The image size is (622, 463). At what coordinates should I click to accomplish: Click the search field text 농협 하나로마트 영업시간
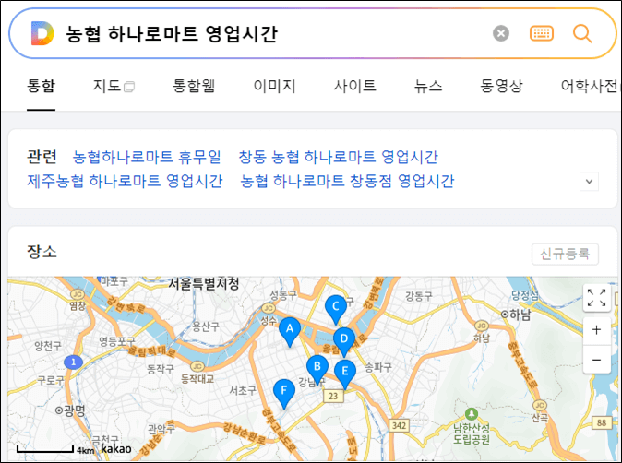click(x=172, y=34)
